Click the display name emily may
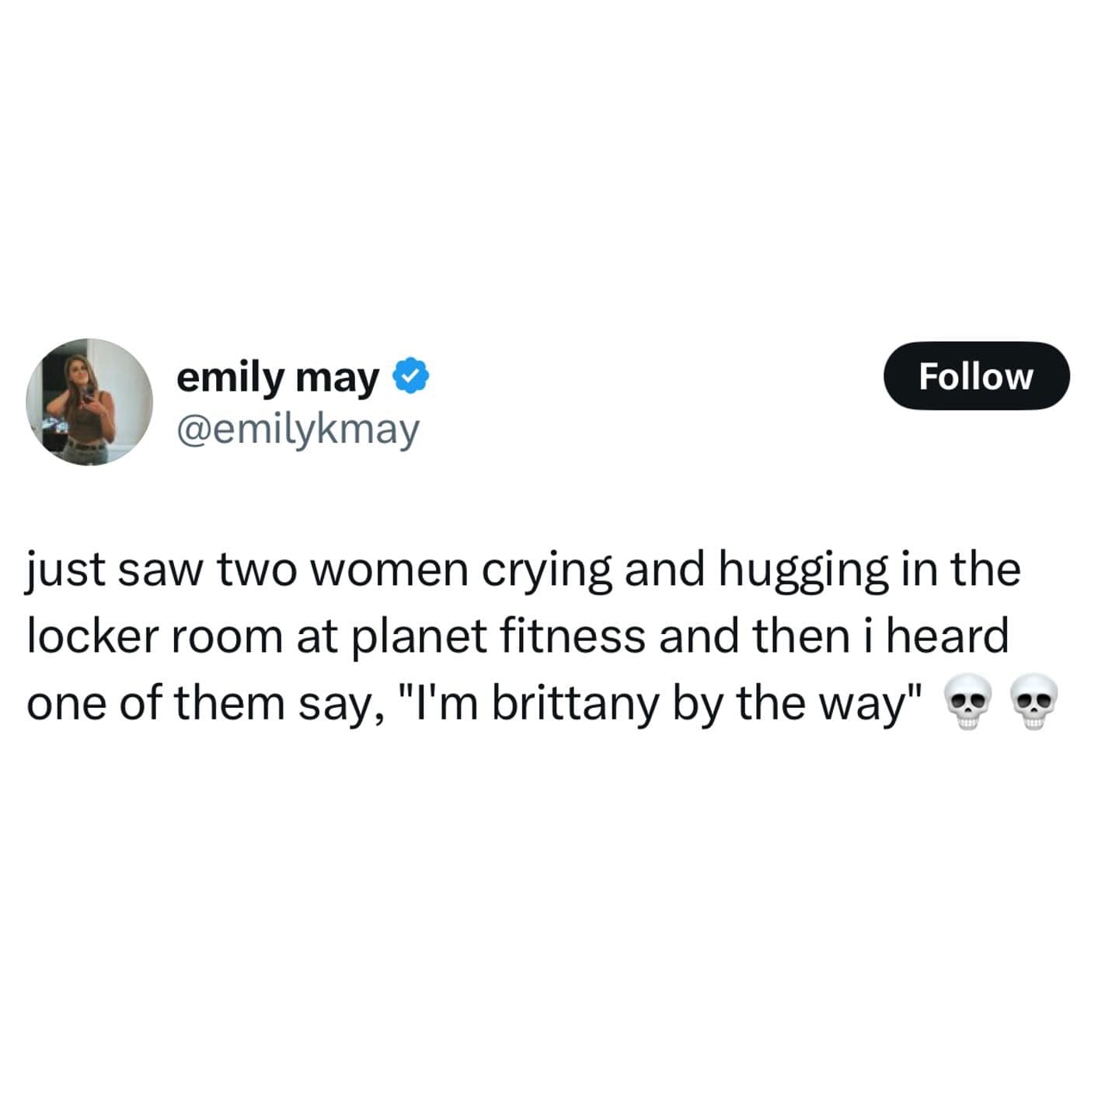Image resolution: width=1119 pixels, height=1119 pixels. (277, 377)
